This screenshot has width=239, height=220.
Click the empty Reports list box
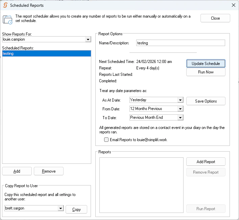pos(141,185)
